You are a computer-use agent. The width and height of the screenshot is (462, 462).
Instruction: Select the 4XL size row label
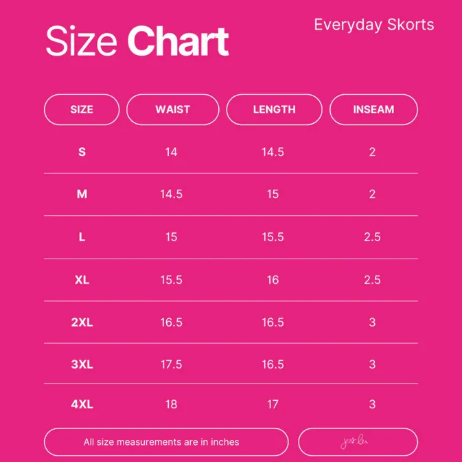[82, 404]
